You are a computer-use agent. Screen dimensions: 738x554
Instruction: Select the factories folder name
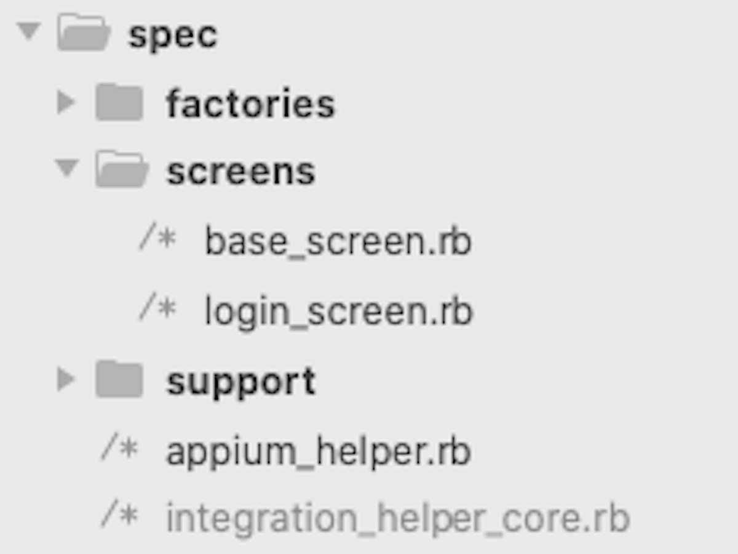[x=251, y=104]
